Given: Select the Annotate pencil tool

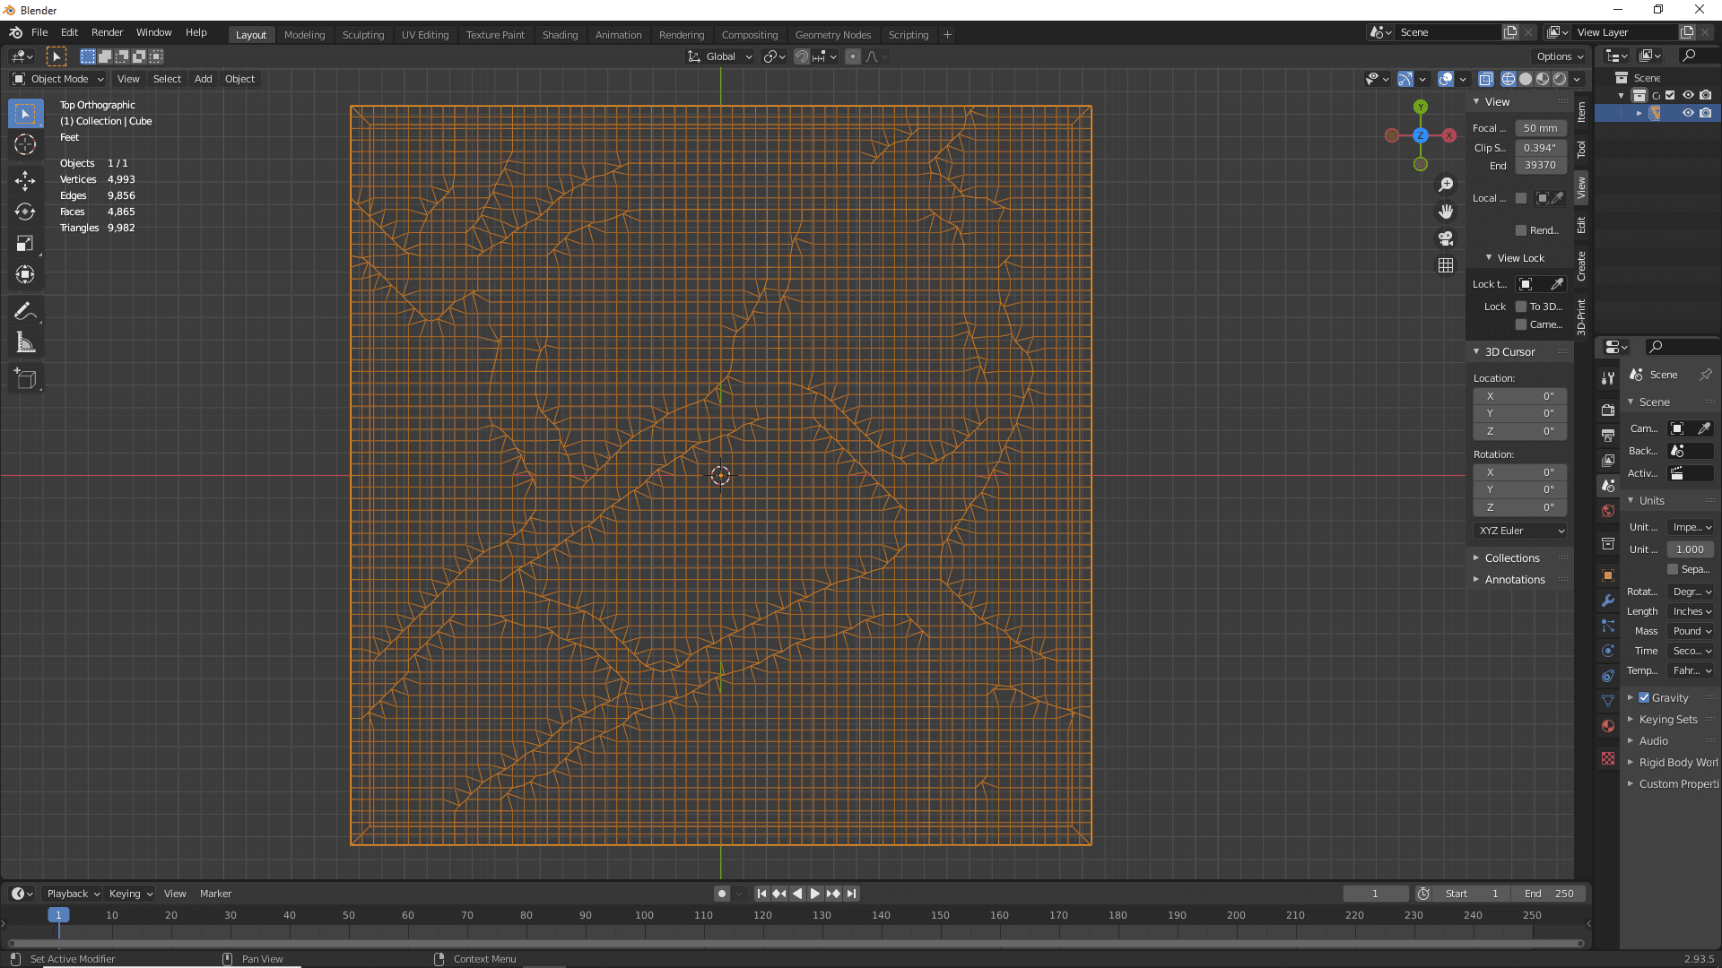Looking at the screenshot, I should 25,312.
